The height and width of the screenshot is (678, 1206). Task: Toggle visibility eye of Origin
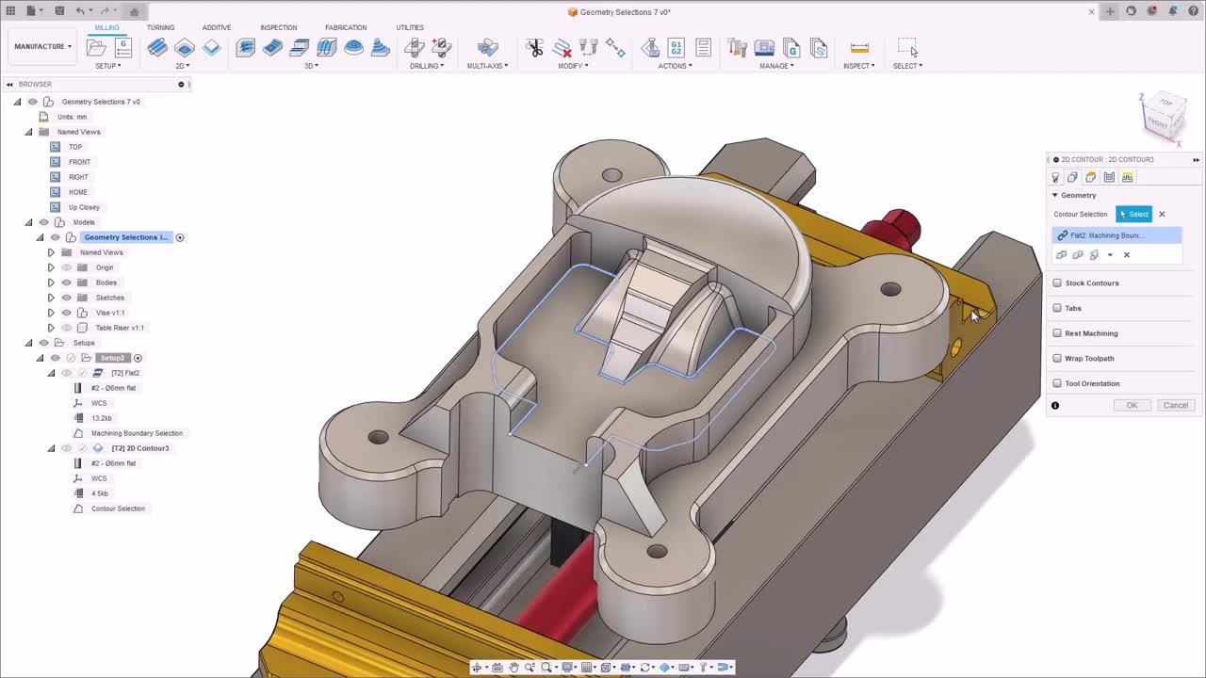pyautogui.click(x=66, y=267)
